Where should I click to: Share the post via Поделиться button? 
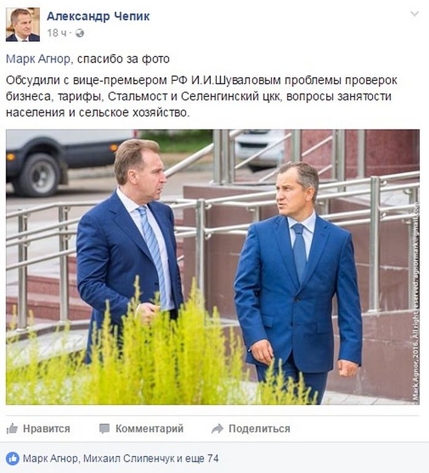pyautogui.click(x=259, y=429)
